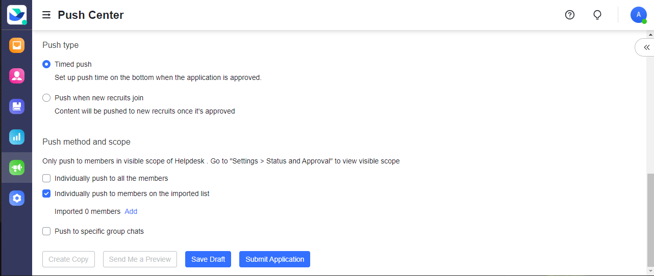Image resolution: width=654 pixels, height=276 pixels.
Task: Click the Create Copy button
Action: [69, 259]
